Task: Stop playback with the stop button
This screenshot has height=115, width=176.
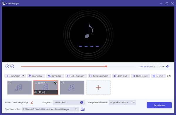Action: (x=12, y=66)
